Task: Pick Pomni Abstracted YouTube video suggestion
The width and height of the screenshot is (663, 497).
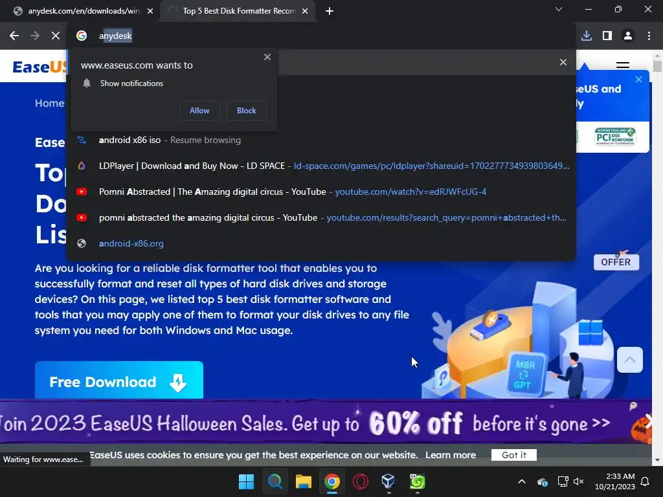Action: tap(321, 192)
